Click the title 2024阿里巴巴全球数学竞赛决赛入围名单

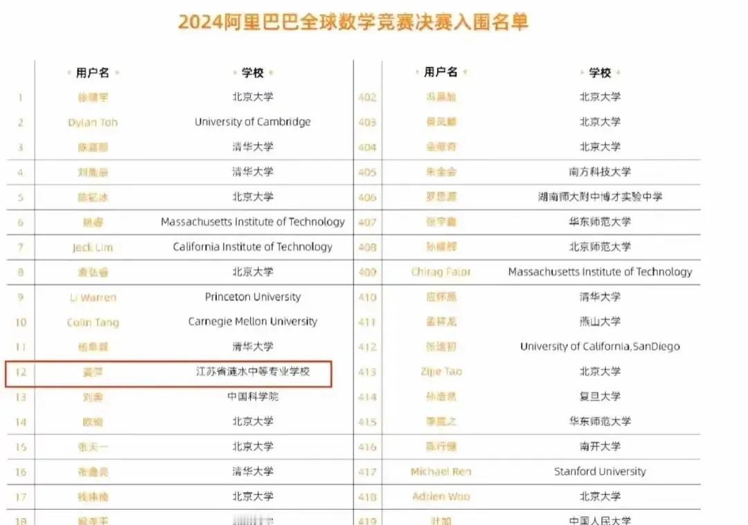353,22
